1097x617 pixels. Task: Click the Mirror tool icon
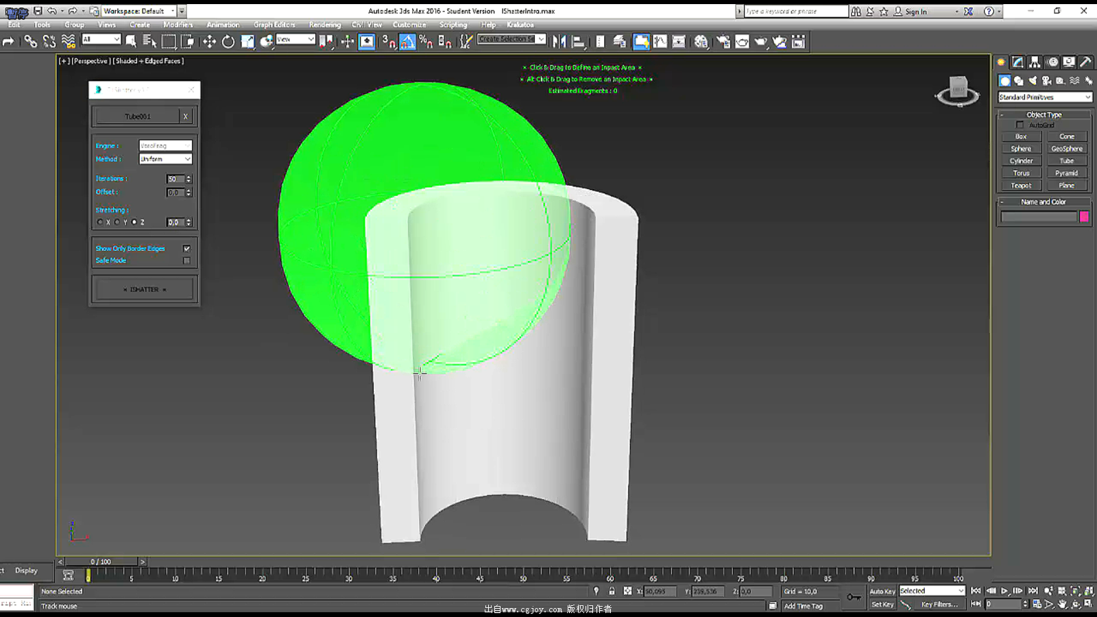(x=559, y=42)
